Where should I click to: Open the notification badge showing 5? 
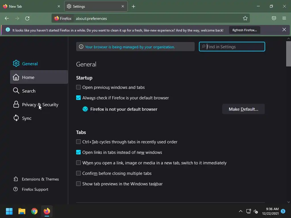(283, 211)
